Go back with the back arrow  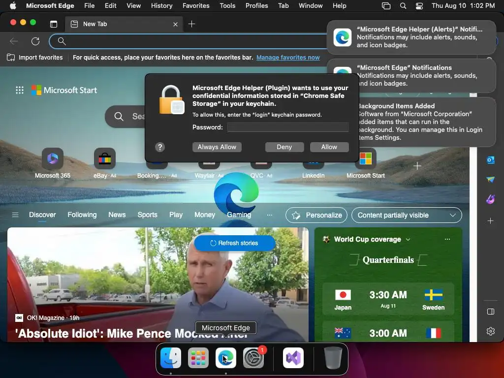point(13,41)
